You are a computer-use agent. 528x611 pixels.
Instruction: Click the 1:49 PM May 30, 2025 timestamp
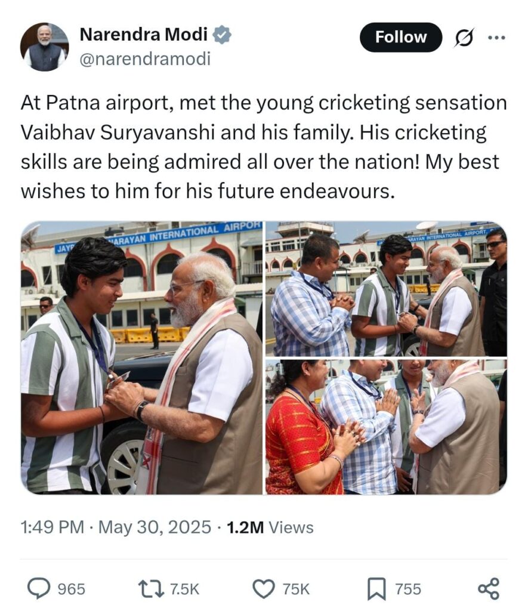point(116,527)
